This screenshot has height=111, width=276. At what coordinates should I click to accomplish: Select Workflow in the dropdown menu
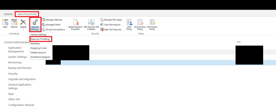click(x=35, y=44)
